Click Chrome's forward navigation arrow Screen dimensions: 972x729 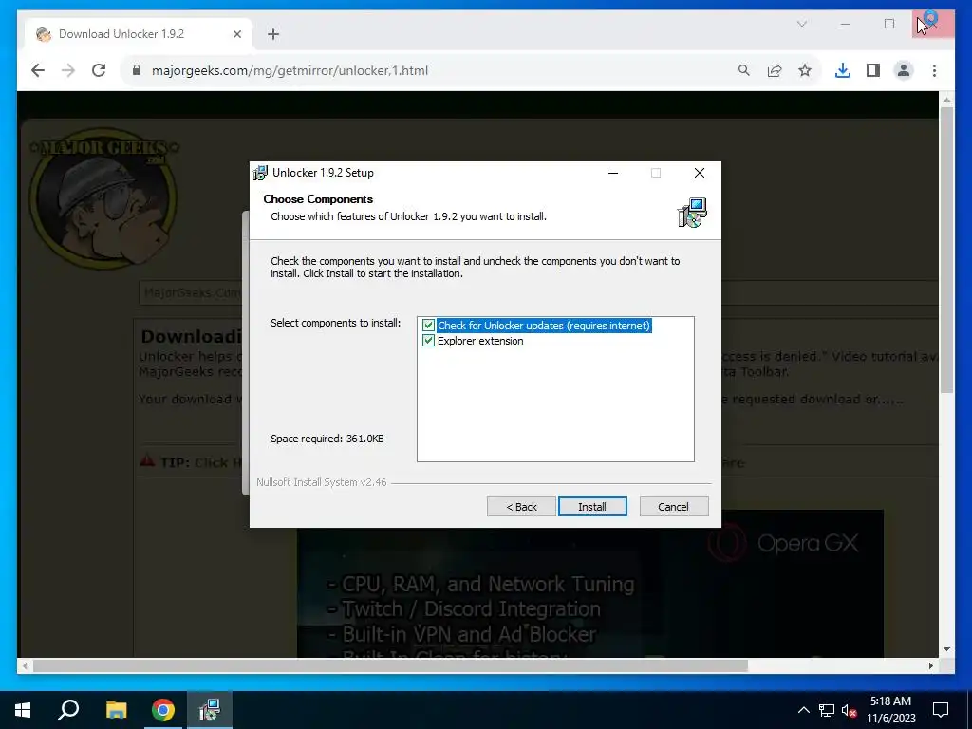coord(68,70)
